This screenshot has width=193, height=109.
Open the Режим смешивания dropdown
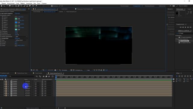[x=21, y=37]
